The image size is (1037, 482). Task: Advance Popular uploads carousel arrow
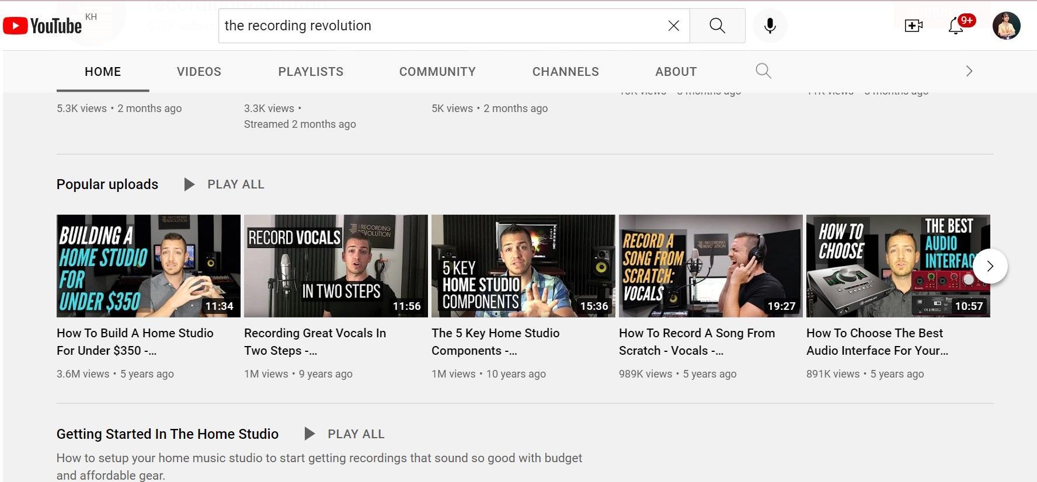coord(990,266)
